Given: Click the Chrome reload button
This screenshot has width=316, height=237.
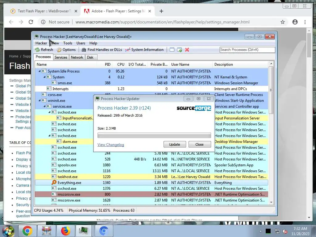Looking at the screenshot, I should (31, 22).
